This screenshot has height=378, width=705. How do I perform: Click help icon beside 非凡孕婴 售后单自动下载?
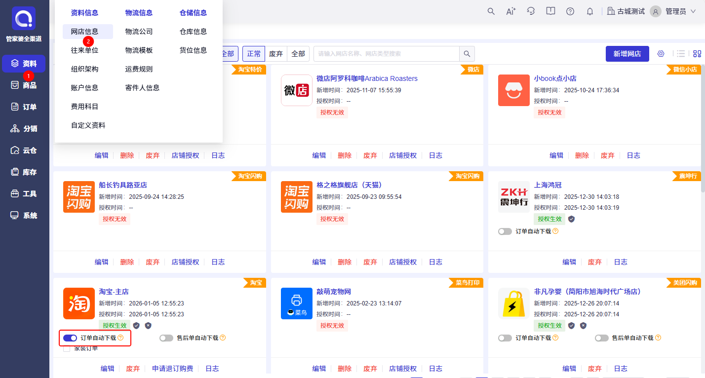(658, 338)
